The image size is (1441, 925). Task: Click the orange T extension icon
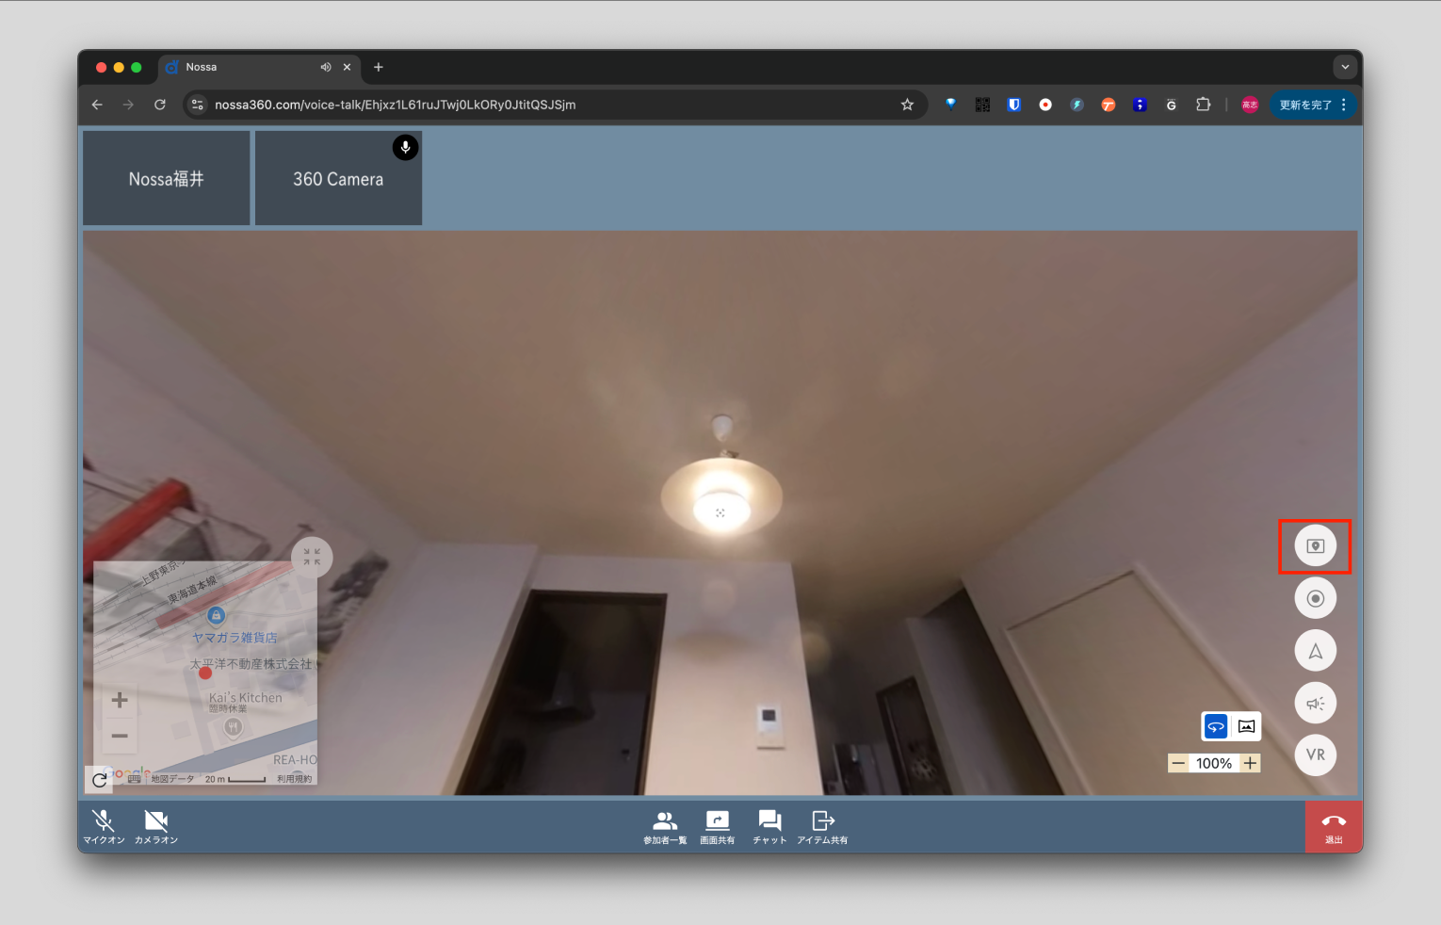tap(1109, 105)
